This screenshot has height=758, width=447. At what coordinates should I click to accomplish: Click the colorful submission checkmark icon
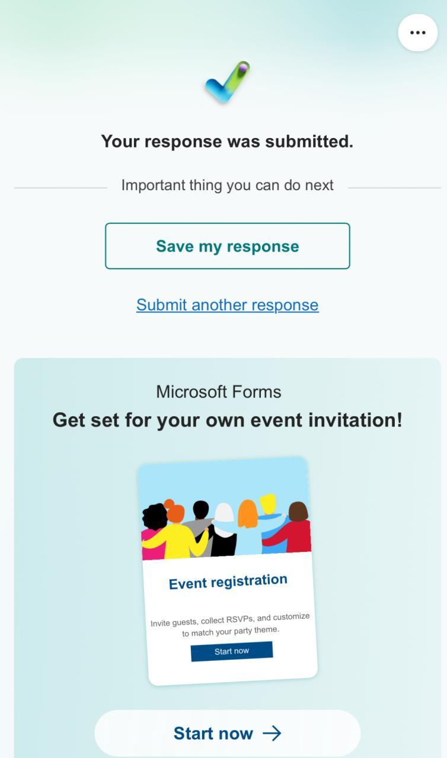228,82
